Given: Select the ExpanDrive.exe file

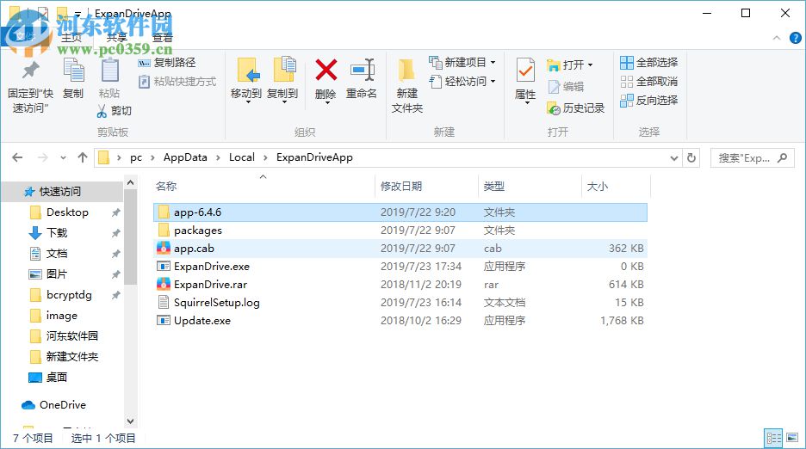Looking at the screenshot, I should pos(400,266).
